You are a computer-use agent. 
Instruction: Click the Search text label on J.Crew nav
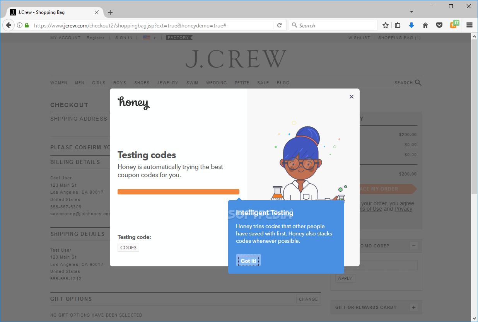[x=404, y=83]
